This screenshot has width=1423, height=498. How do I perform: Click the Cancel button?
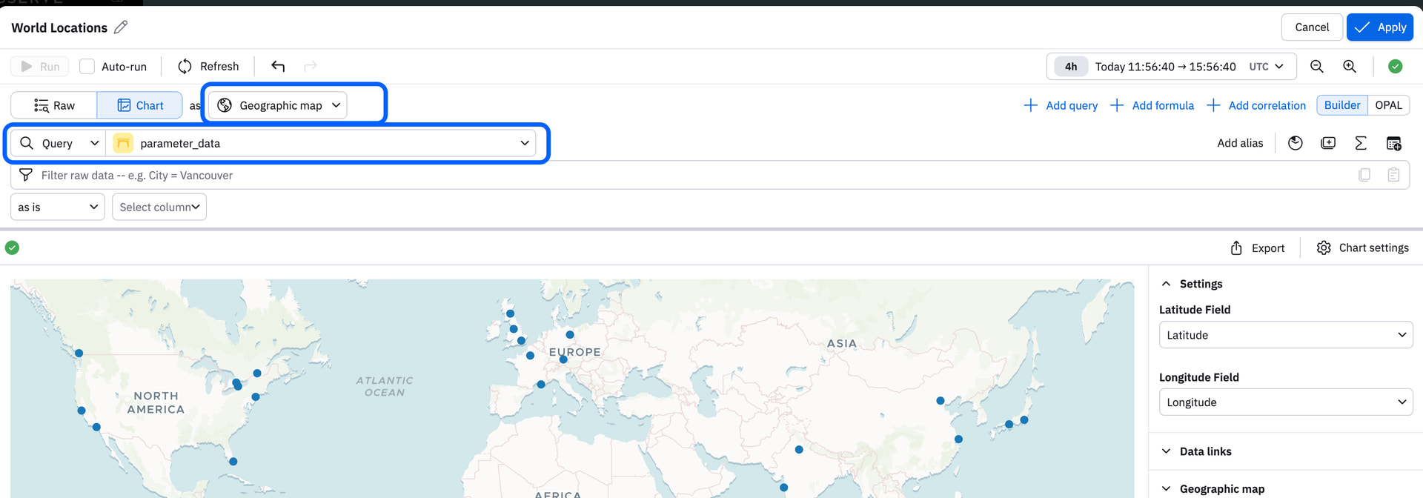pos(1312,27)
